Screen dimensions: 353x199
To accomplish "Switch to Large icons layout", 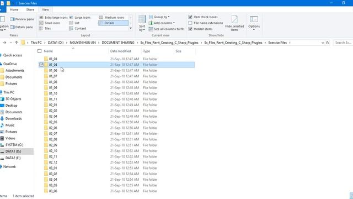I will coord(80,17).
